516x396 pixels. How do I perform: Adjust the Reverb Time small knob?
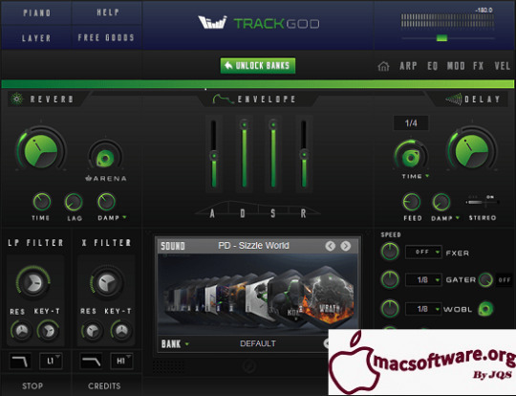point(41,202)
